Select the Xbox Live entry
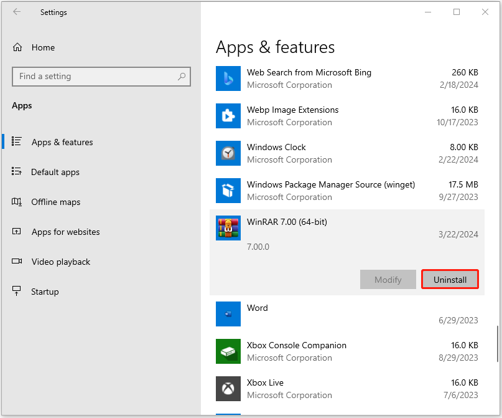The image size is (502, 418). click(346, 389)
